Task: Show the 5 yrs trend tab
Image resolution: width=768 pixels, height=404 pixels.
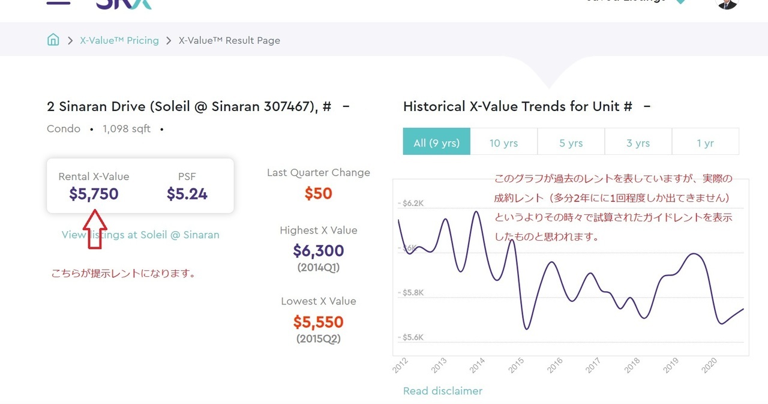Action: (x=571, y=143)
